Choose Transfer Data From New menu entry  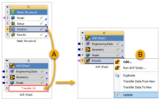coord(139,81)
